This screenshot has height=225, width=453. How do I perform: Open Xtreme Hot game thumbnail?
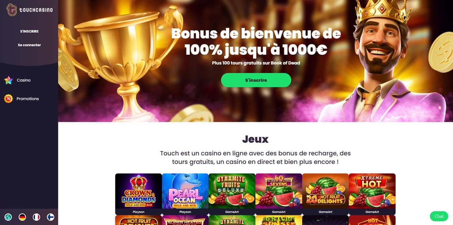point(372,194)
